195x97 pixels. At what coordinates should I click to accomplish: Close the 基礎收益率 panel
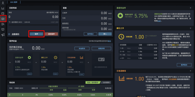point(190,8)
